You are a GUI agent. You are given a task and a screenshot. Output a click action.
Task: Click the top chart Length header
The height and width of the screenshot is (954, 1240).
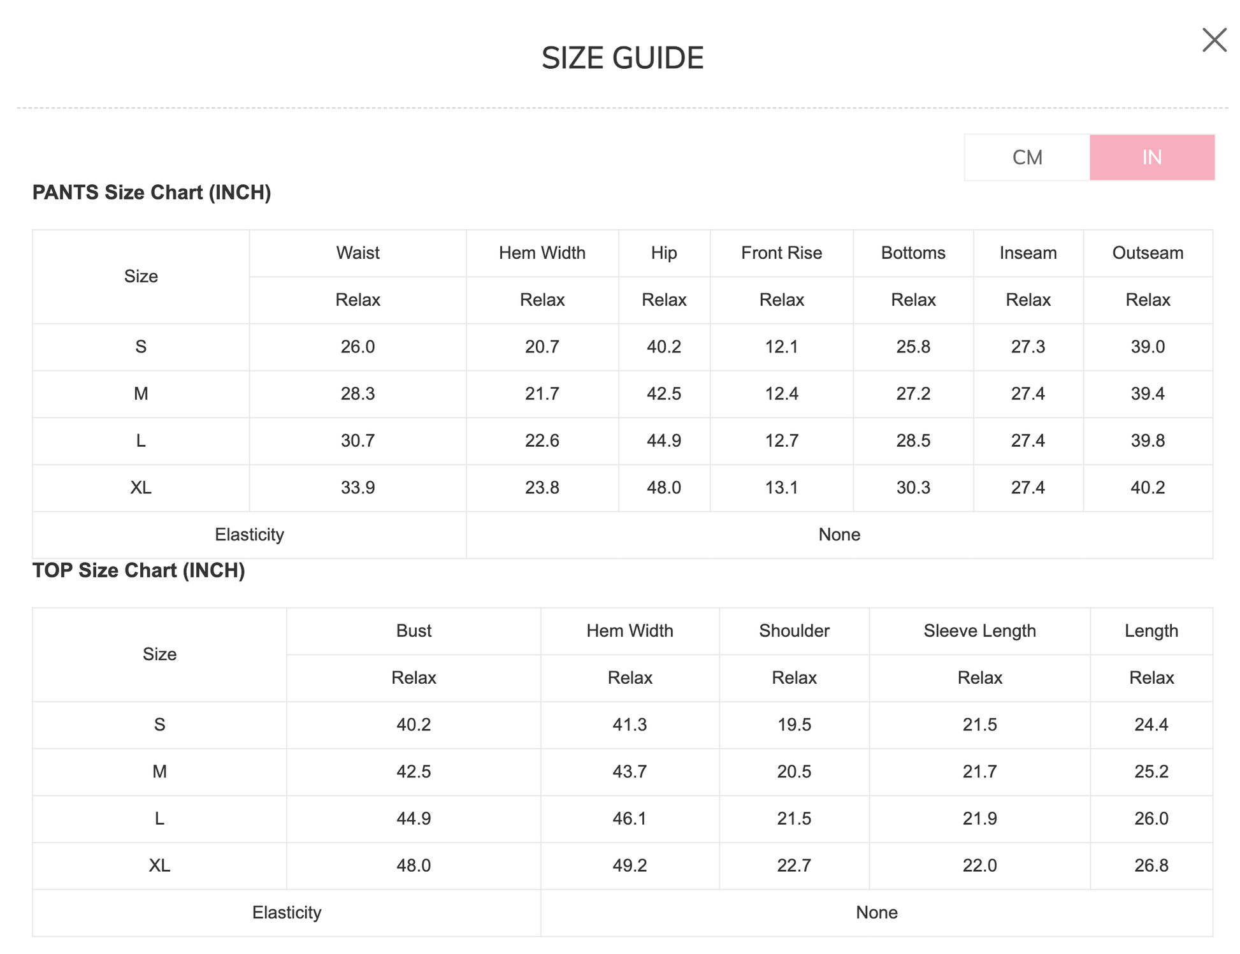pos(1151,631)
